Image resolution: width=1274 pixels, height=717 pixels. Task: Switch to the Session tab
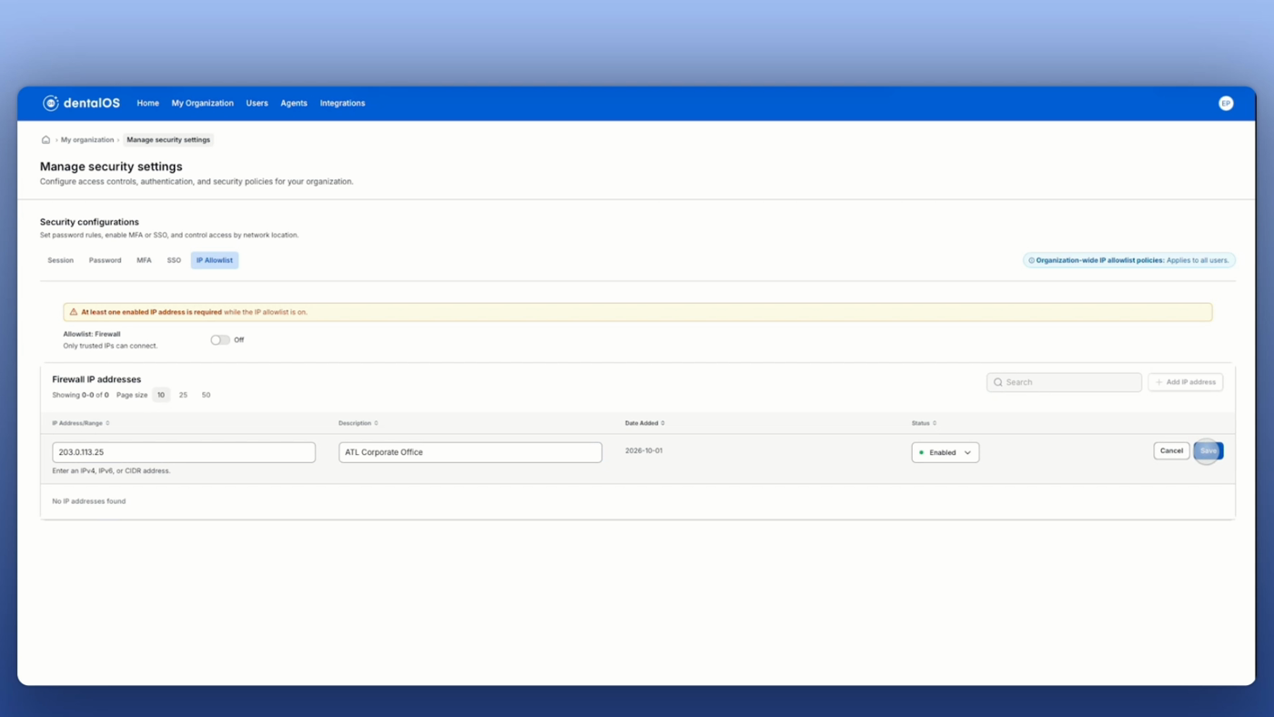point(61,260)
